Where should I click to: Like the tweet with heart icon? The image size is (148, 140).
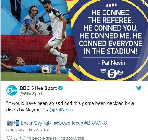(9, 138)
